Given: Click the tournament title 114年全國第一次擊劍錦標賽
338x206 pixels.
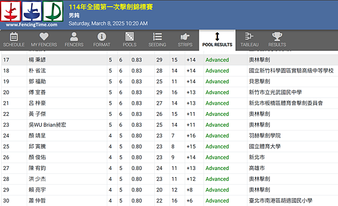Looking at the screenshot, I should pos(111,7).
